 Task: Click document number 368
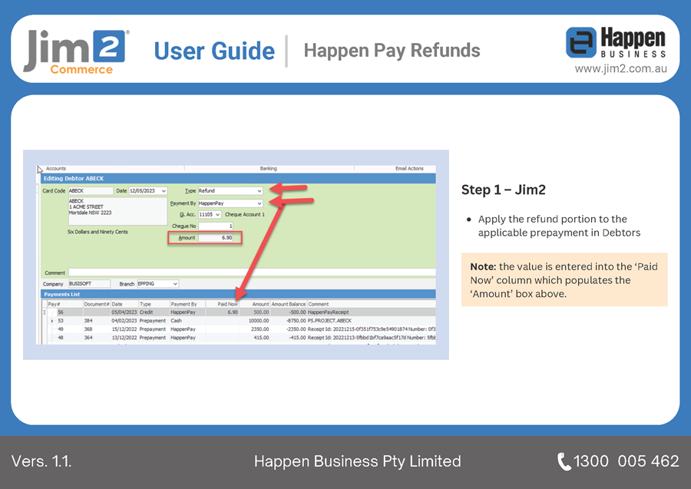(88, 329)
